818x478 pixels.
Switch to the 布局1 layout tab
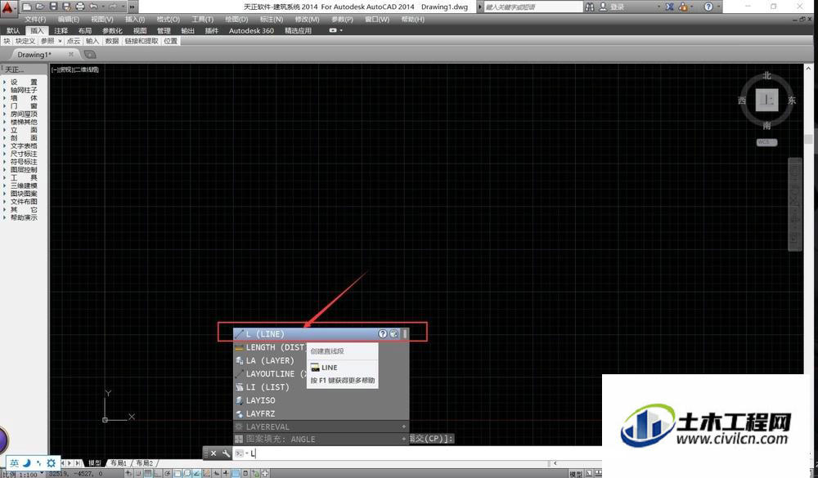tap(119, 462)
